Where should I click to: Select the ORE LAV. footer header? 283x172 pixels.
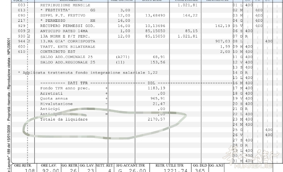pyautogui.click(x=48, y=165)
